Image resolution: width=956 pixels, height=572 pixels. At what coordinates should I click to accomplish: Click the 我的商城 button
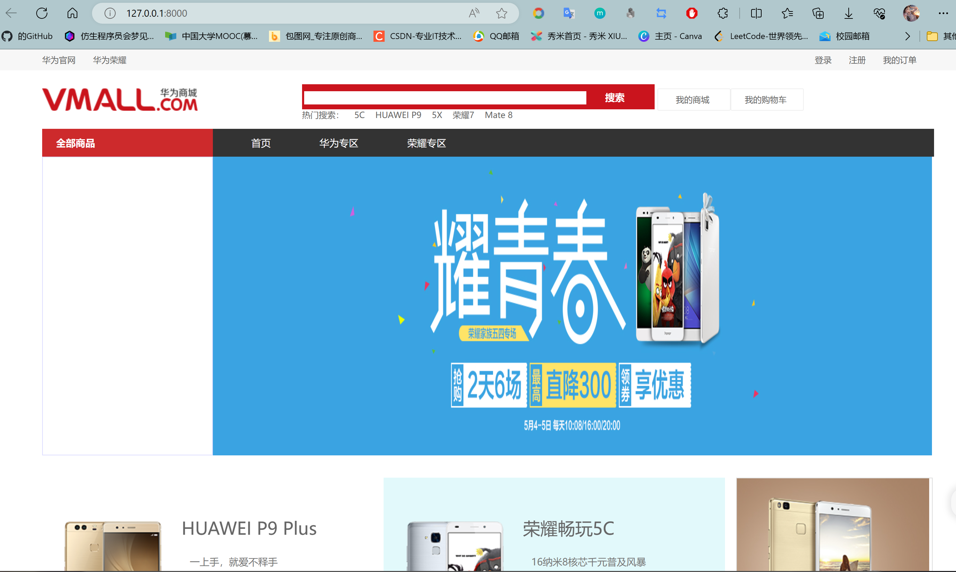click(x=693, y=100)
